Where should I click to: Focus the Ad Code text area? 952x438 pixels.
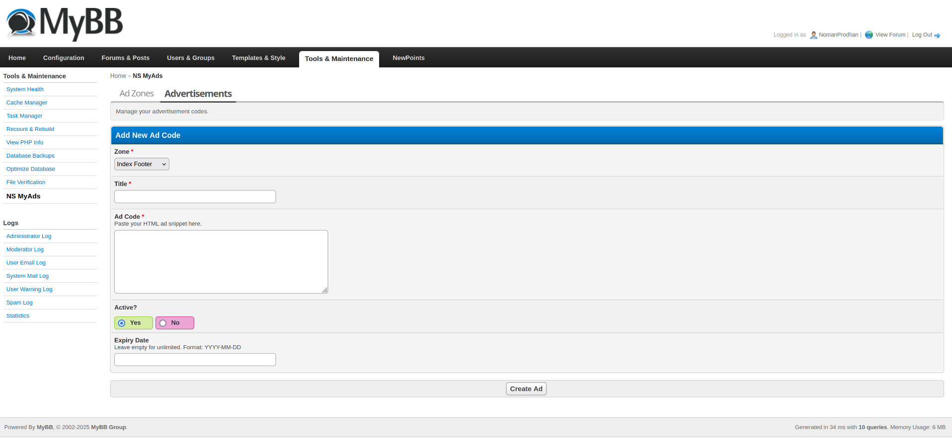[x=221, y=261]
